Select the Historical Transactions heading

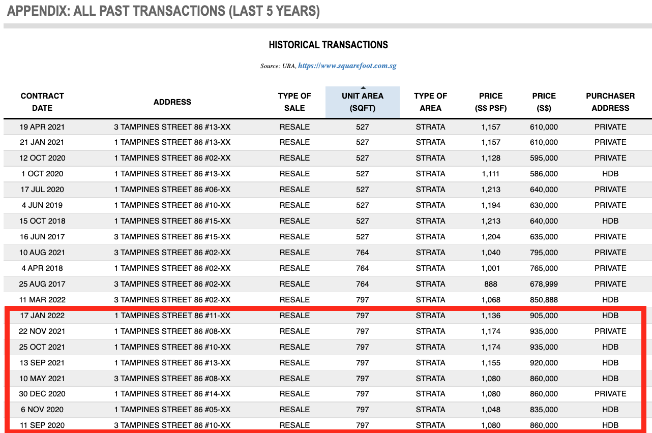coord(329,45)
